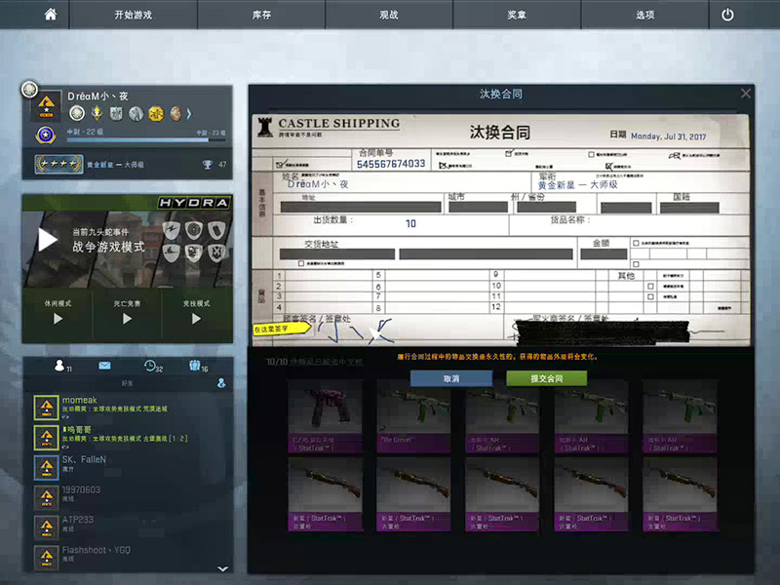Viewport: 780px width, 585px height.
Task: Play 战争游戏模式 Hydra event
Action: (48, 240)
